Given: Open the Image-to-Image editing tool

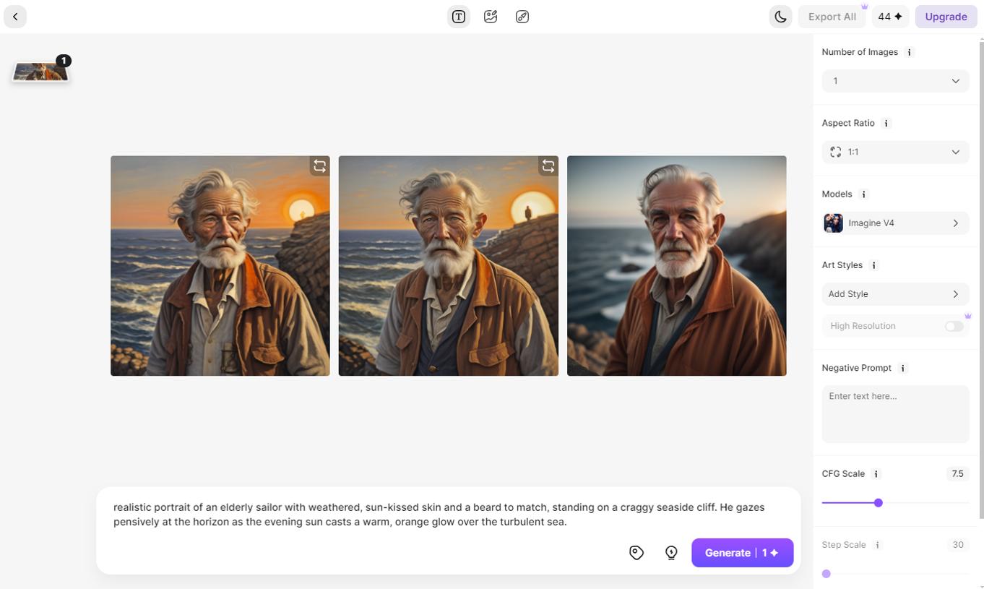Looking at the screenshot, I should pos(491,16).
